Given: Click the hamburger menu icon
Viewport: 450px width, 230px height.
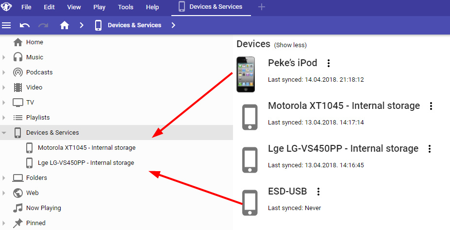Looking at the screenshot, I should [7, 25].
